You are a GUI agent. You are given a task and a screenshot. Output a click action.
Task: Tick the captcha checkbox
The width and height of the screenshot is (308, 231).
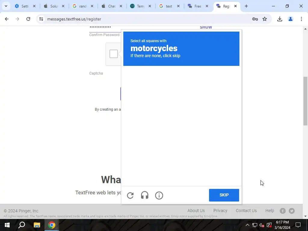114,54
